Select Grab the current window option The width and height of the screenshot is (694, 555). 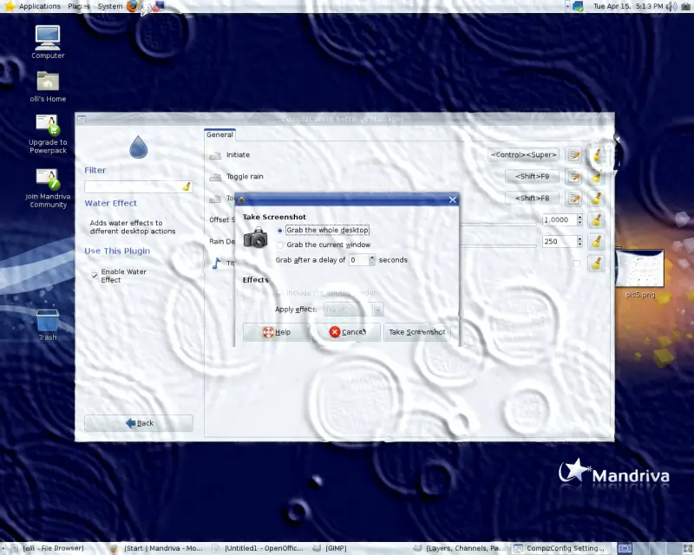click(x=324, y=245)
